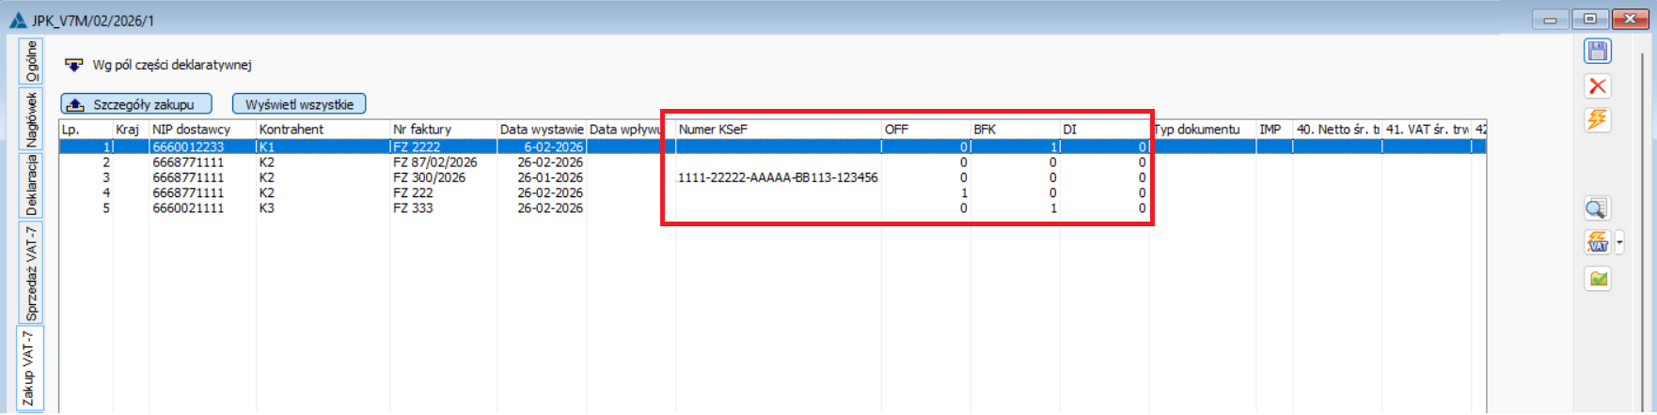This screenshot has height=415, width=1657.
Task: Open the Deklaracja tab
Action: (x=31, y=186)
